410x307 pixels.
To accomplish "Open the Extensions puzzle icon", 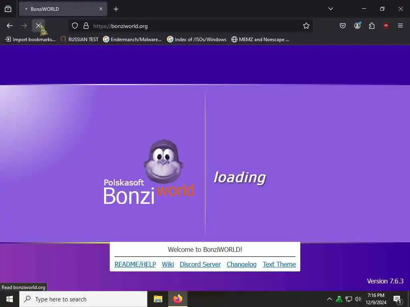I will coord(372,26).
